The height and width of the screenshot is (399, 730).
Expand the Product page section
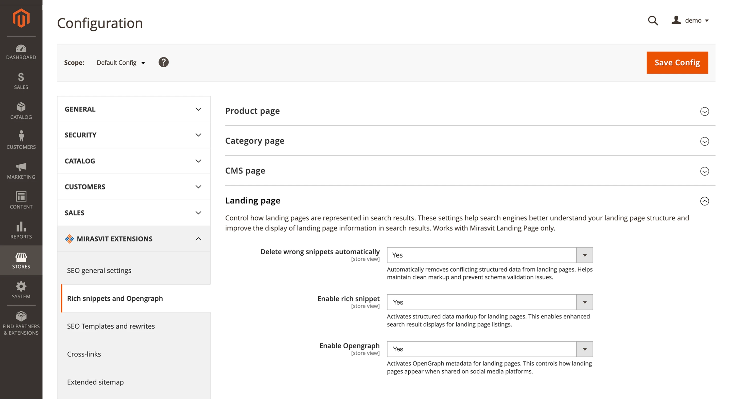pos(705,111)
